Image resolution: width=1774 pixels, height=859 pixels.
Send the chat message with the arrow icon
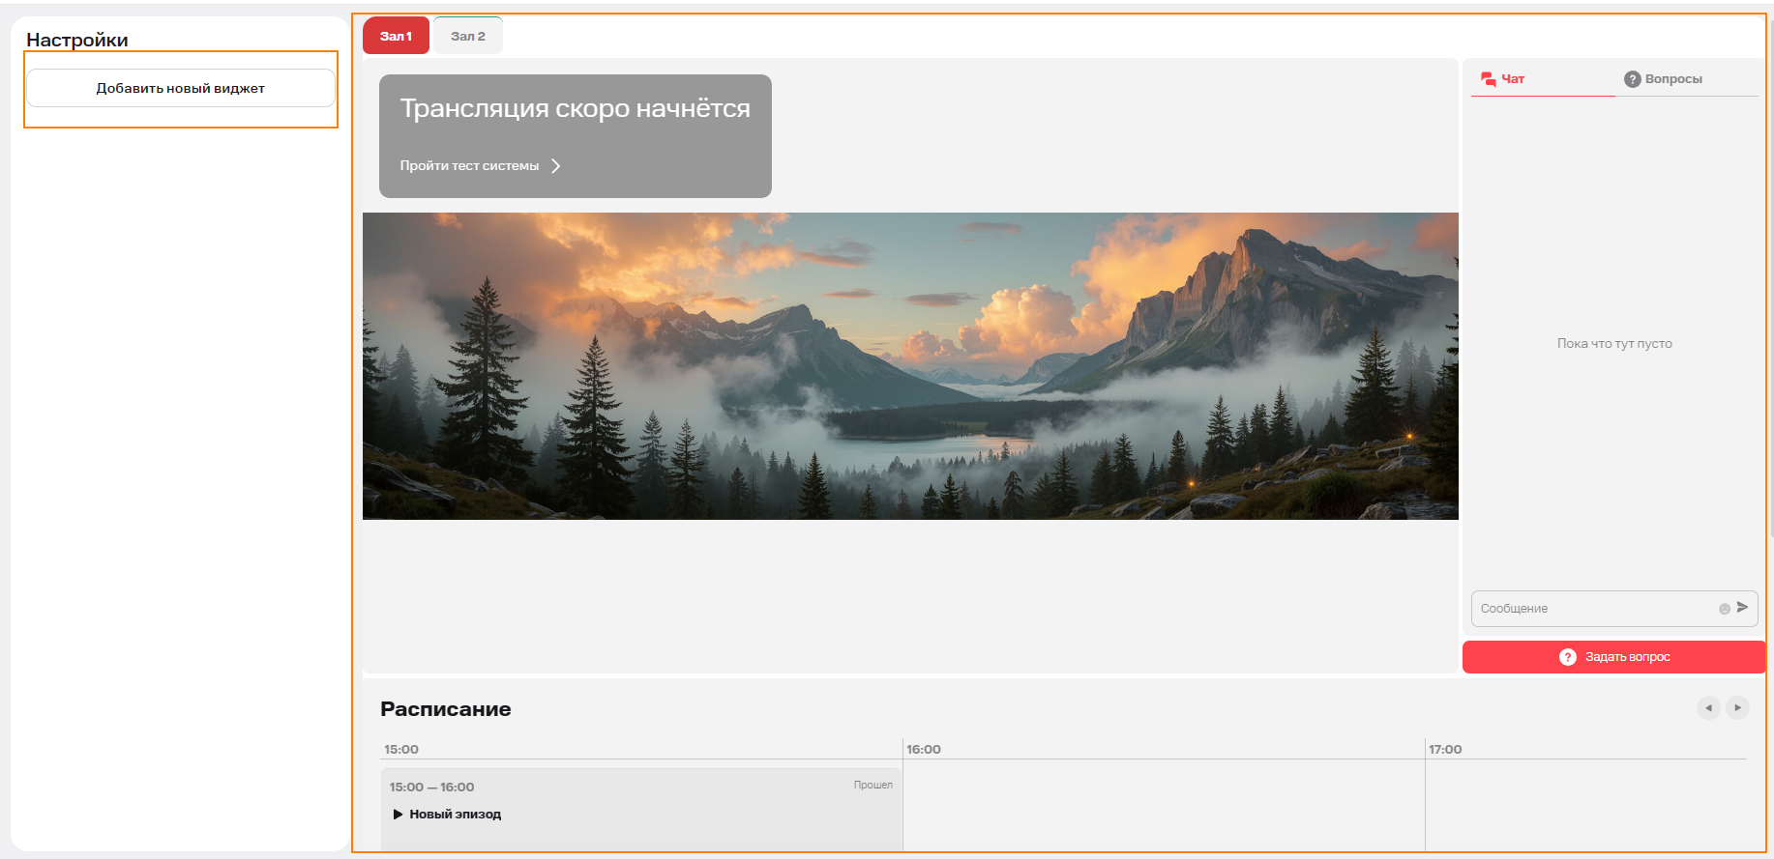click(1742, 608)
